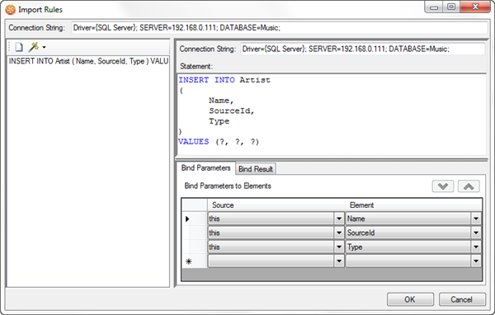
Task: Close the Import Rules window
Action: (x=475, y=7)
